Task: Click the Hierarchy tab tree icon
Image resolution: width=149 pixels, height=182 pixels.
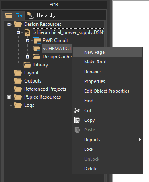Action: pyautogui.click(x=31, y=15)
